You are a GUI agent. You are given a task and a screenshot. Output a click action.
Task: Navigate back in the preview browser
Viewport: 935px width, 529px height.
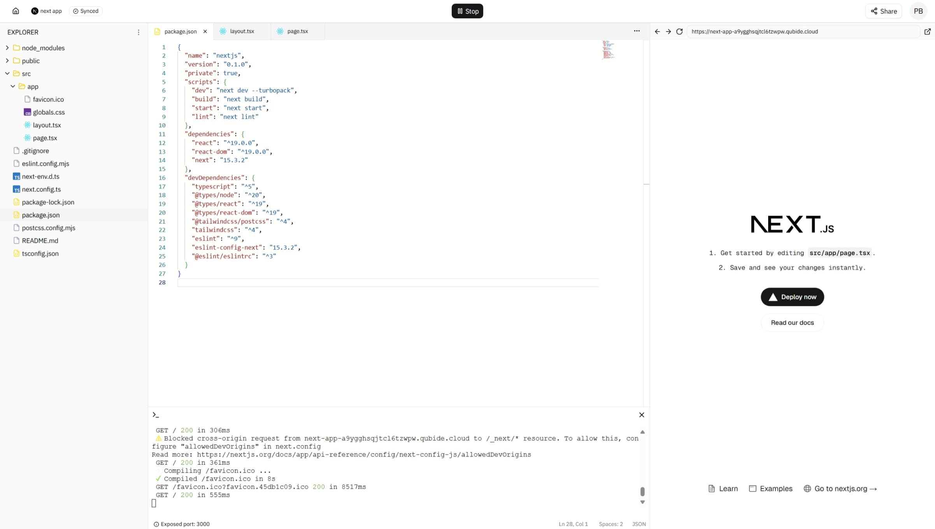click(x=657, y=32)
